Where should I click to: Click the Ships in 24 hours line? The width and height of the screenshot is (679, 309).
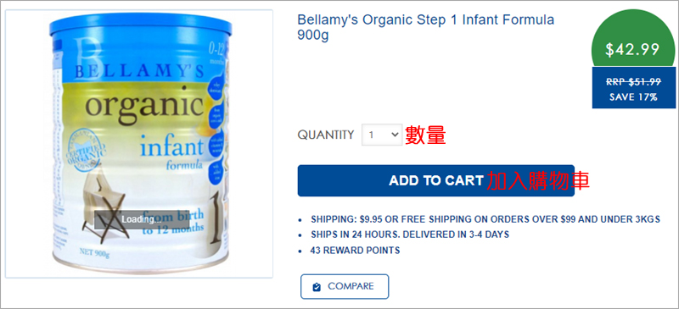410,235
